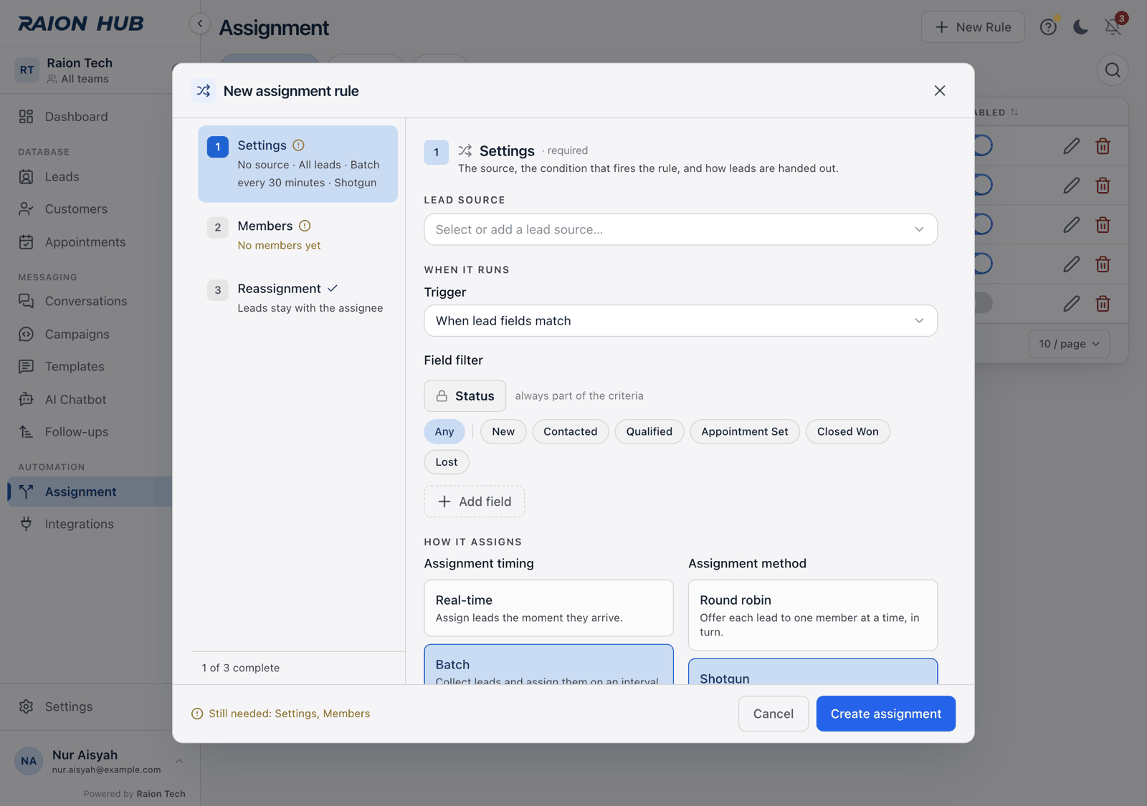Select the Appointment Set status chip

point(745,432)
